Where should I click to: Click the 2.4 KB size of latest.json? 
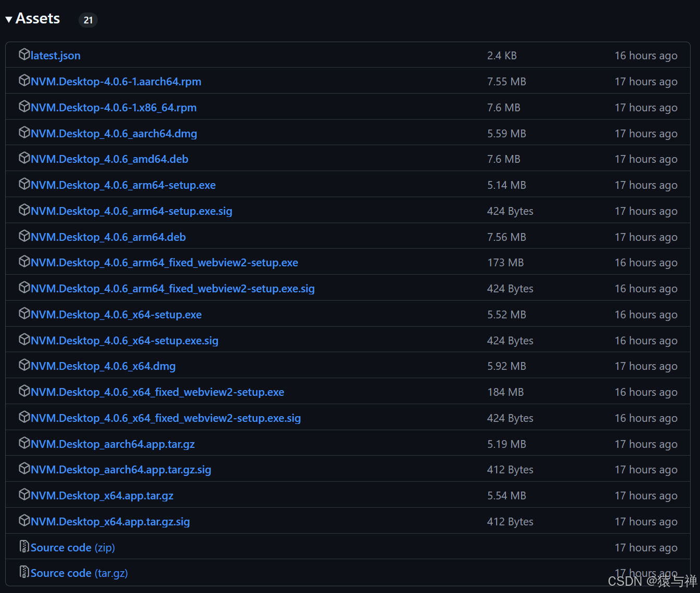pos(502,56)
